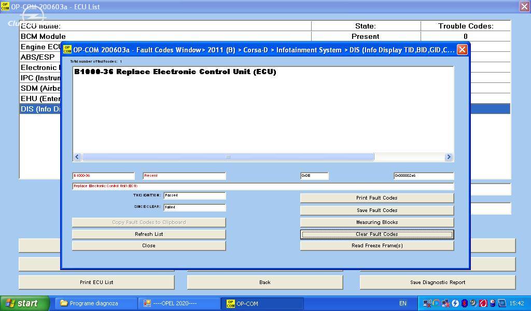Open Read Freeze Frame(s)
Image resolution: width=531 pixels, height=311 pixels.
point(377,246)
